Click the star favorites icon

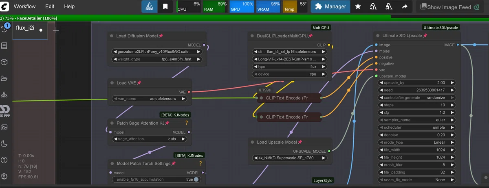pos(358,6)
